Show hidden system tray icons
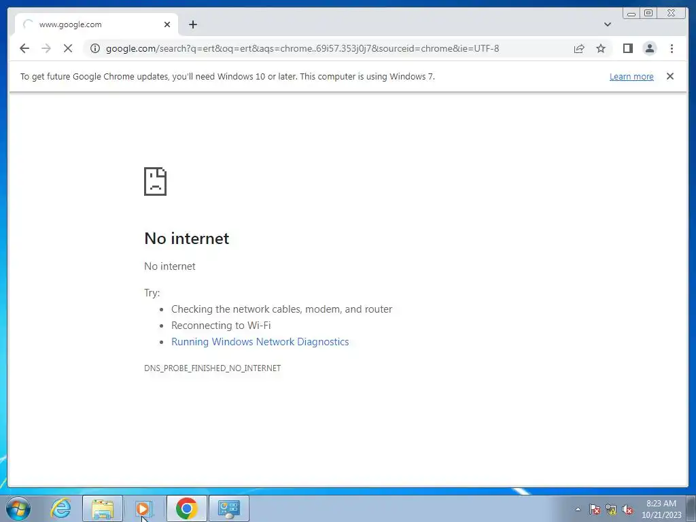696x522 pixels. coord(578,509)
